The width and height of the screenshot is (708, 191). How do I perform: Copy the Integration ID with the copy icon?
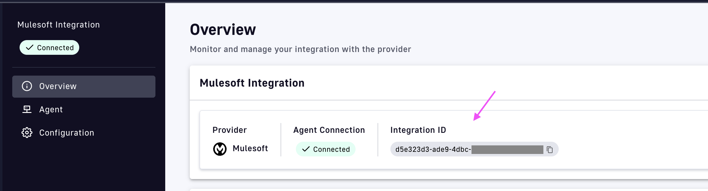550,150
